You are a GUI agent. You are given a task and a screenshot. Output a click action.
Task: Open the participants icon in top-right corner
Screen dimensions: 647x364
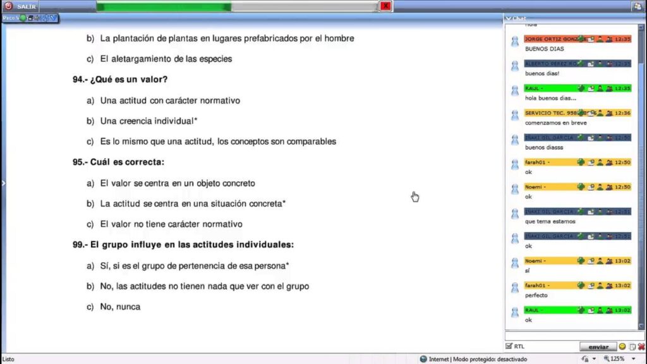coord(638,6)
